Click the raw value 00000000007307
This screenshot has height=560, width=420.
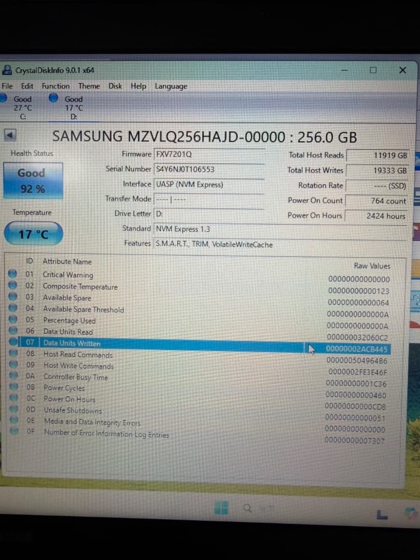[355, 440]
